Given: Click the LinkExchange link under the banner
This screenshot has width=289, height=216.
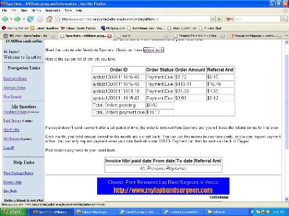Looking at the screenshot, I should click(219, 197).
